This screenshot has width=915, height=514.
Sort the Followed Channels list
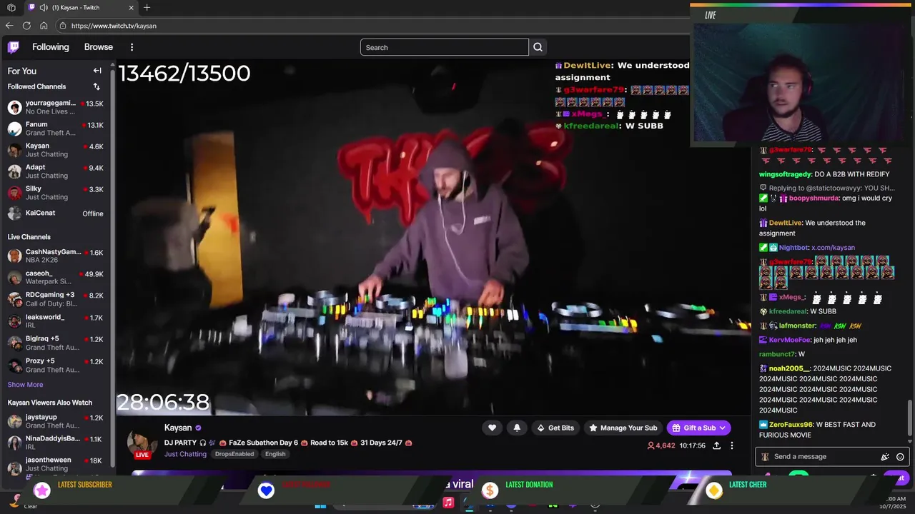[97, 86]
